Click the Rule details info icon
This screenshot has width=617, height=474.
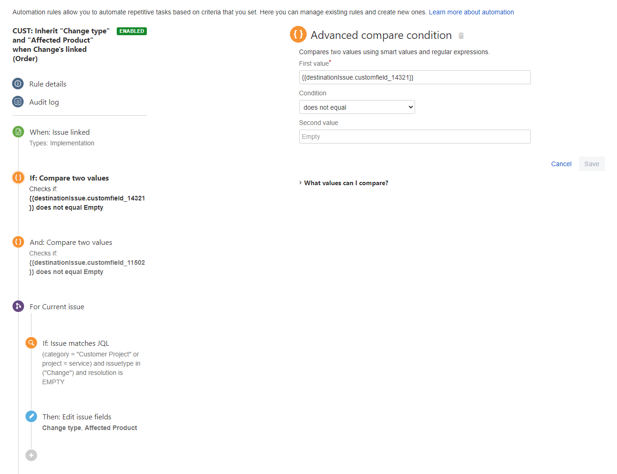click(x=18, y=84)
